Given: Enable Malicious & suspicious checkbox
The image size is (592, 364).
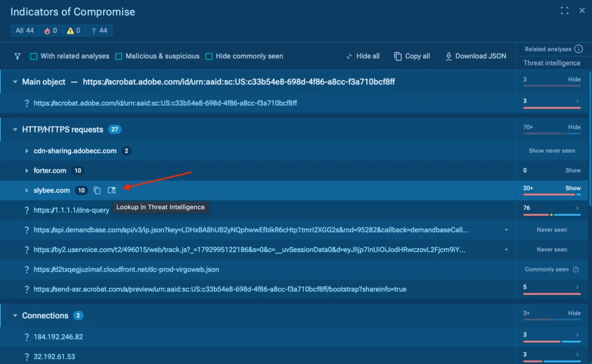Looking at the screenshot, I should point(119,56).
